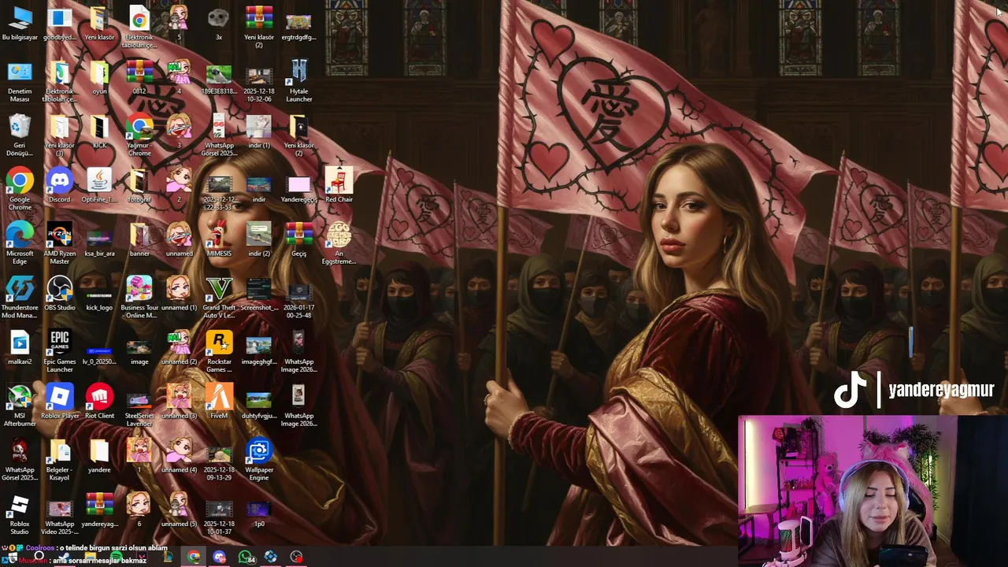The width and height of the screenshot is (1008, 567).
Task: Open Roblox Player shortcut
Action: (x=60, y=402)
